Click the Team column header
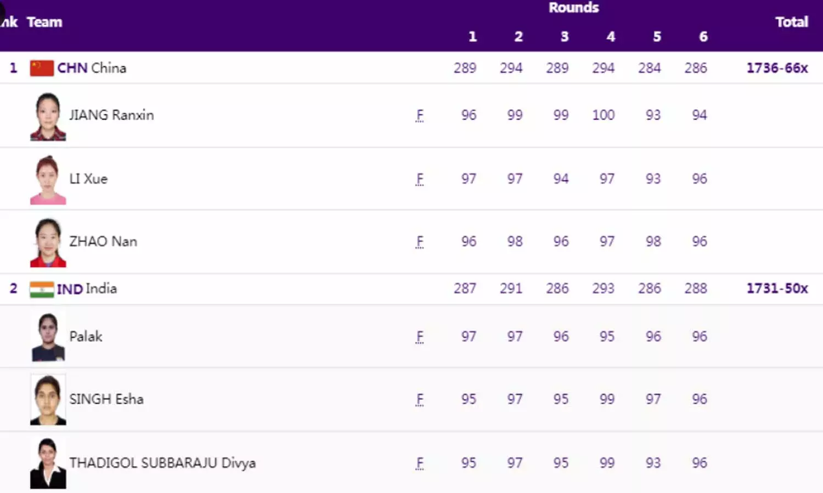 (44, 22)
